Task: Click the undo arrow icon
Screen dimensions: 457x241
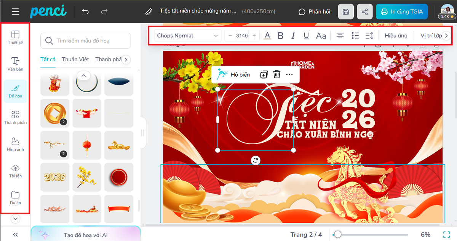Action: click(85, 12)
